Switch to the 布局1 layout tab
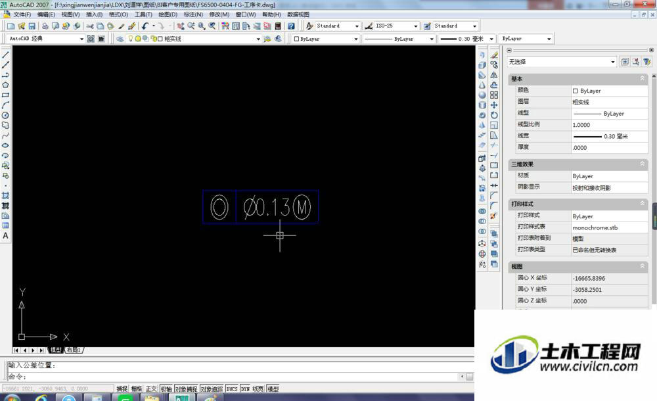The height and width of the screenshot is (401, 657). 74,350
